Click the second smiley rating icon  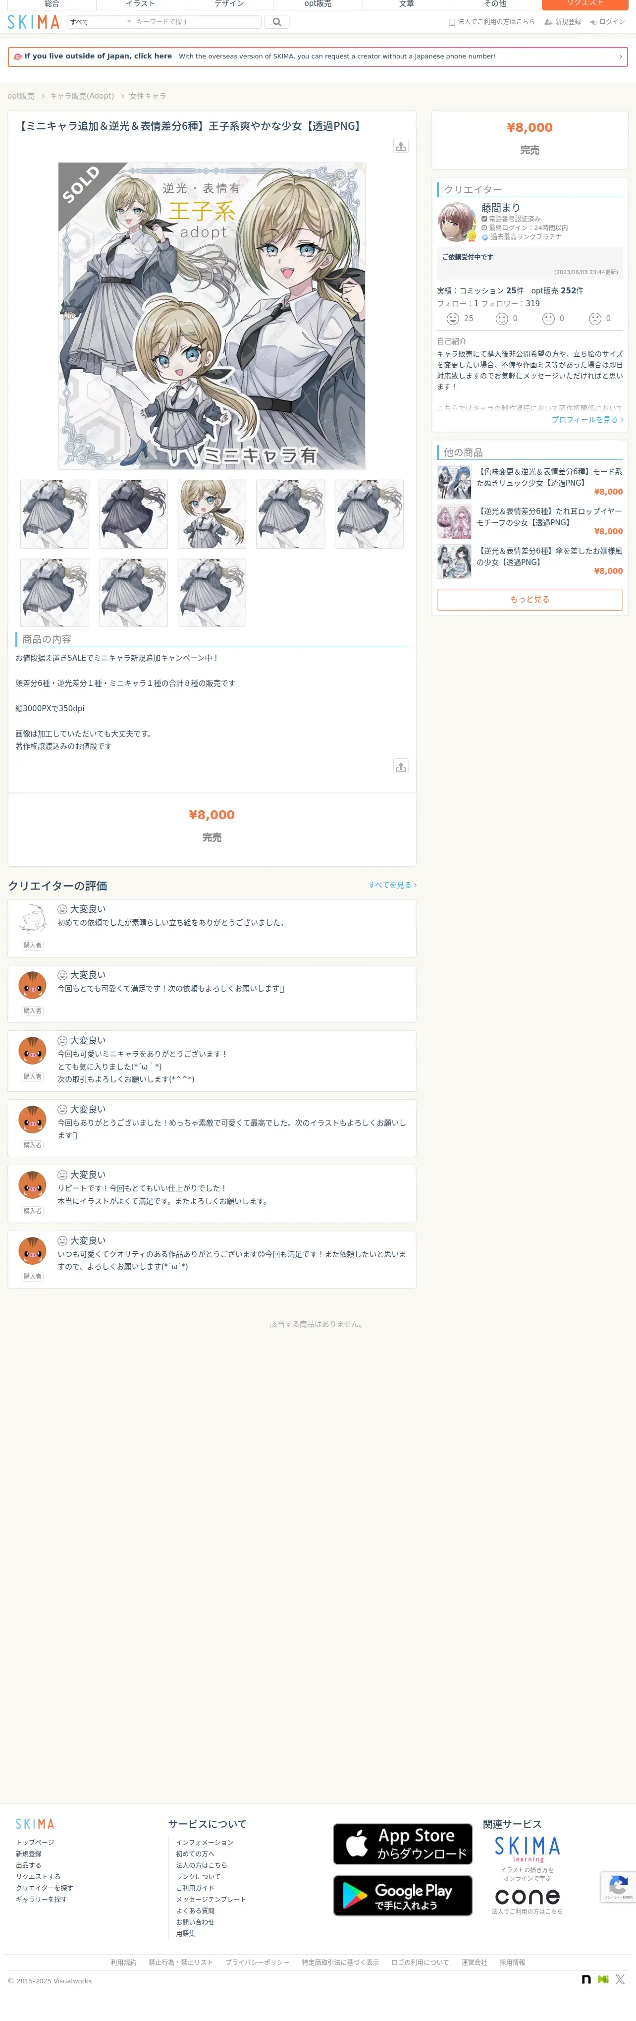502,319
